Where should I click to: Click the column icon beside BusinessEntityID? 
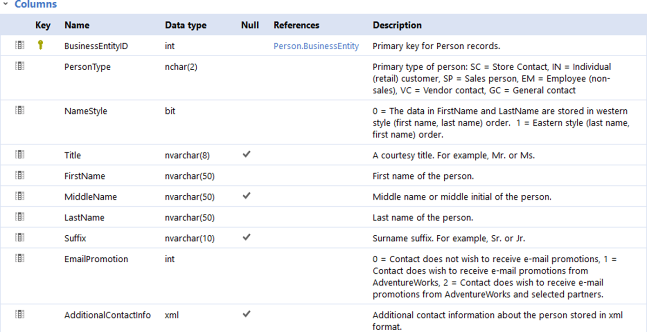click(20, 45)
